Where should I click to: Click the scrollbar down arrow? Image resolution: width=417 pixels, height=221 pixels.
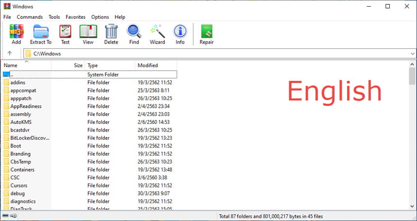click(x=412, y=206)
